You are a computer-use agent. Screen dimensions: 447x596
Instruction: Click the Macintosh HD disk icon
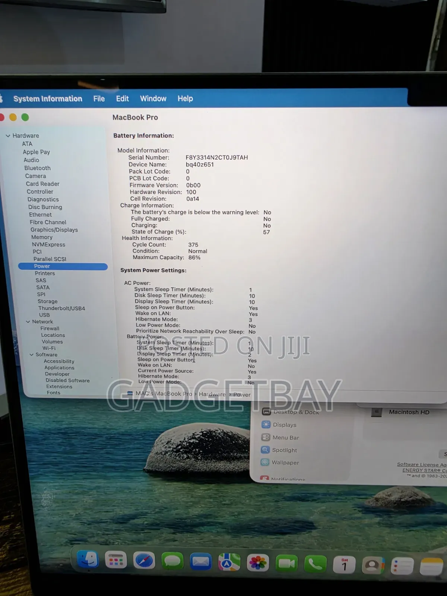tap(377, 412)
